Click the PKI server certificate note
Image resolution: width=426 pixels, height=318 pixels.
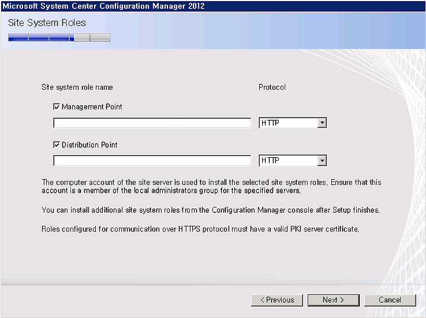[x=200, y=229]
